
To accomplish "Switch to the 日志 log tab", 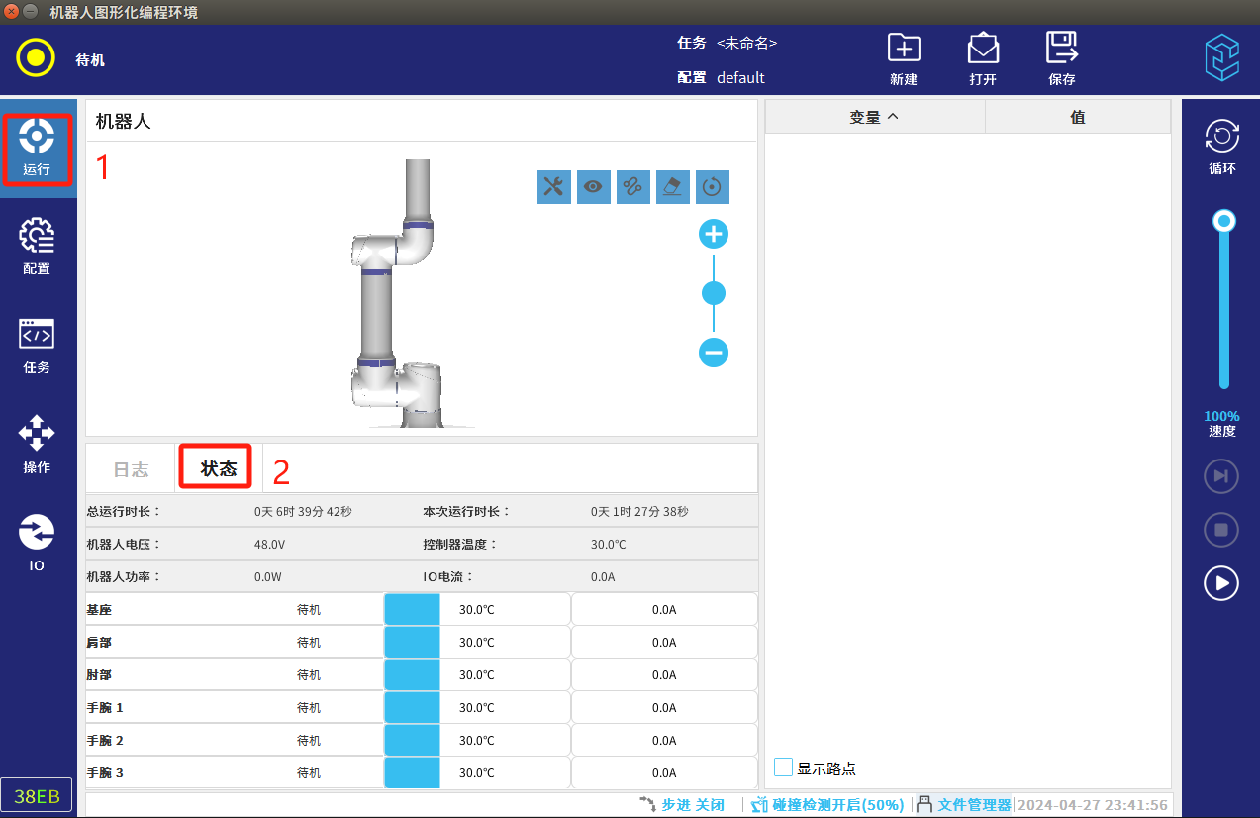I will 131,469.
